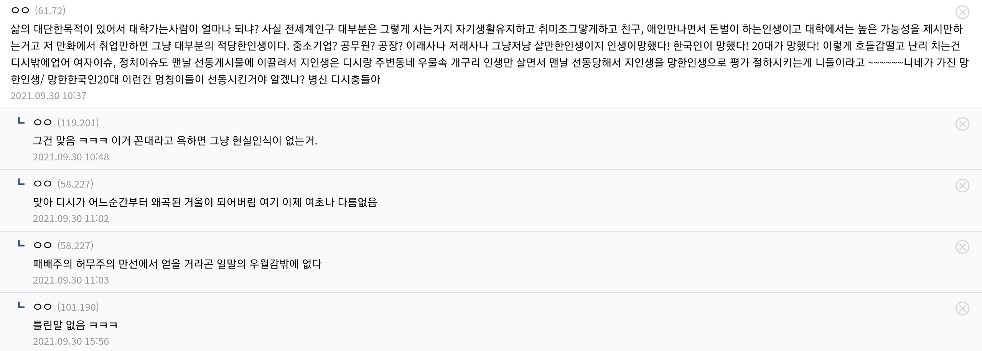Delete the top comment by user 61.72

pyautogui.click(x=962, y=12)
